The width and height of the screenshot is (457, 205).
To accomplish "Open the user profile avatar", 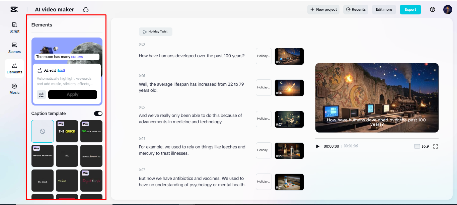I will click(x=448, y=9).
